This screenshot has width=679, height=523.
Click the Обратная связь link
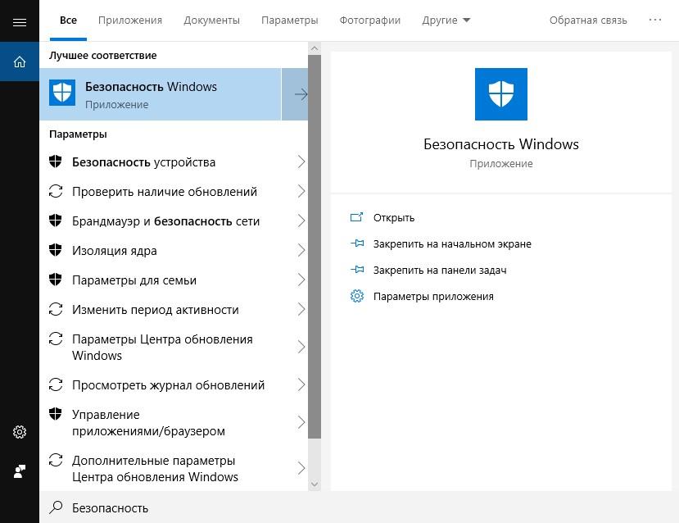click(588, 20)
